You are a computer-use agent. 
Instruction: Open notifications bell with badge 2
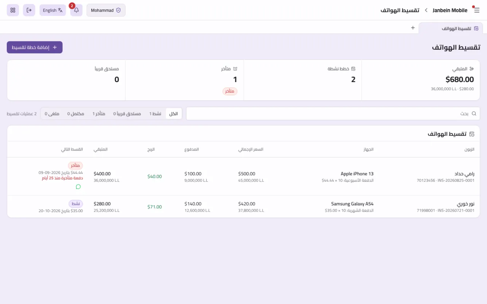click(76, 10)
